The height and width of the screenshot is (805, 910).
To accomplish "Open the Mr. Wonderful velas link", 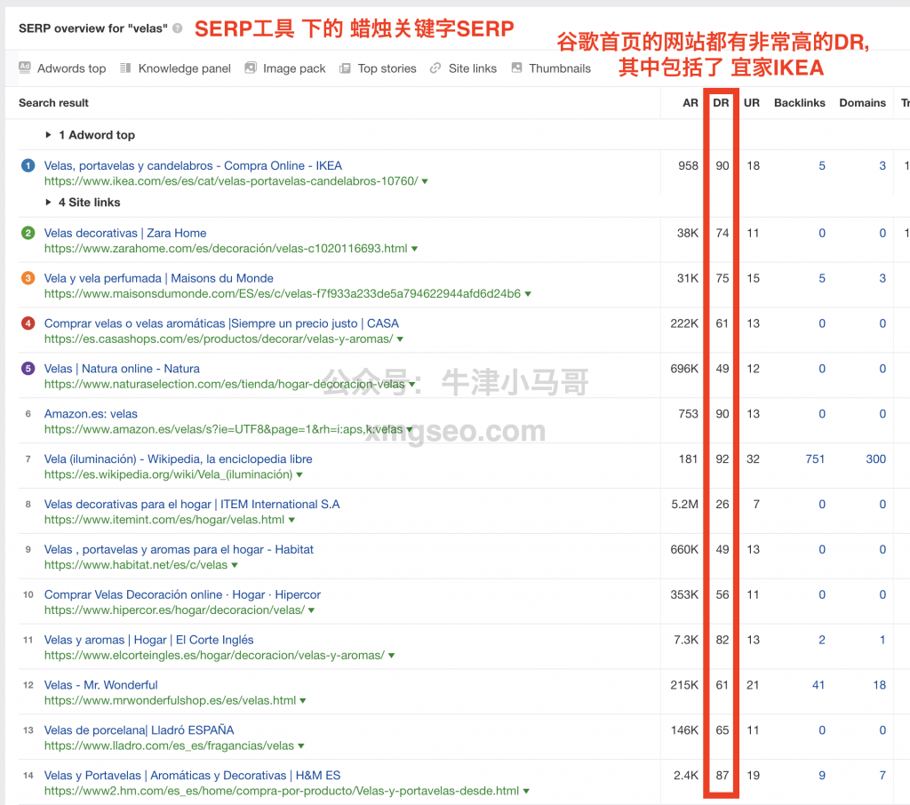I will click(101, 685).
